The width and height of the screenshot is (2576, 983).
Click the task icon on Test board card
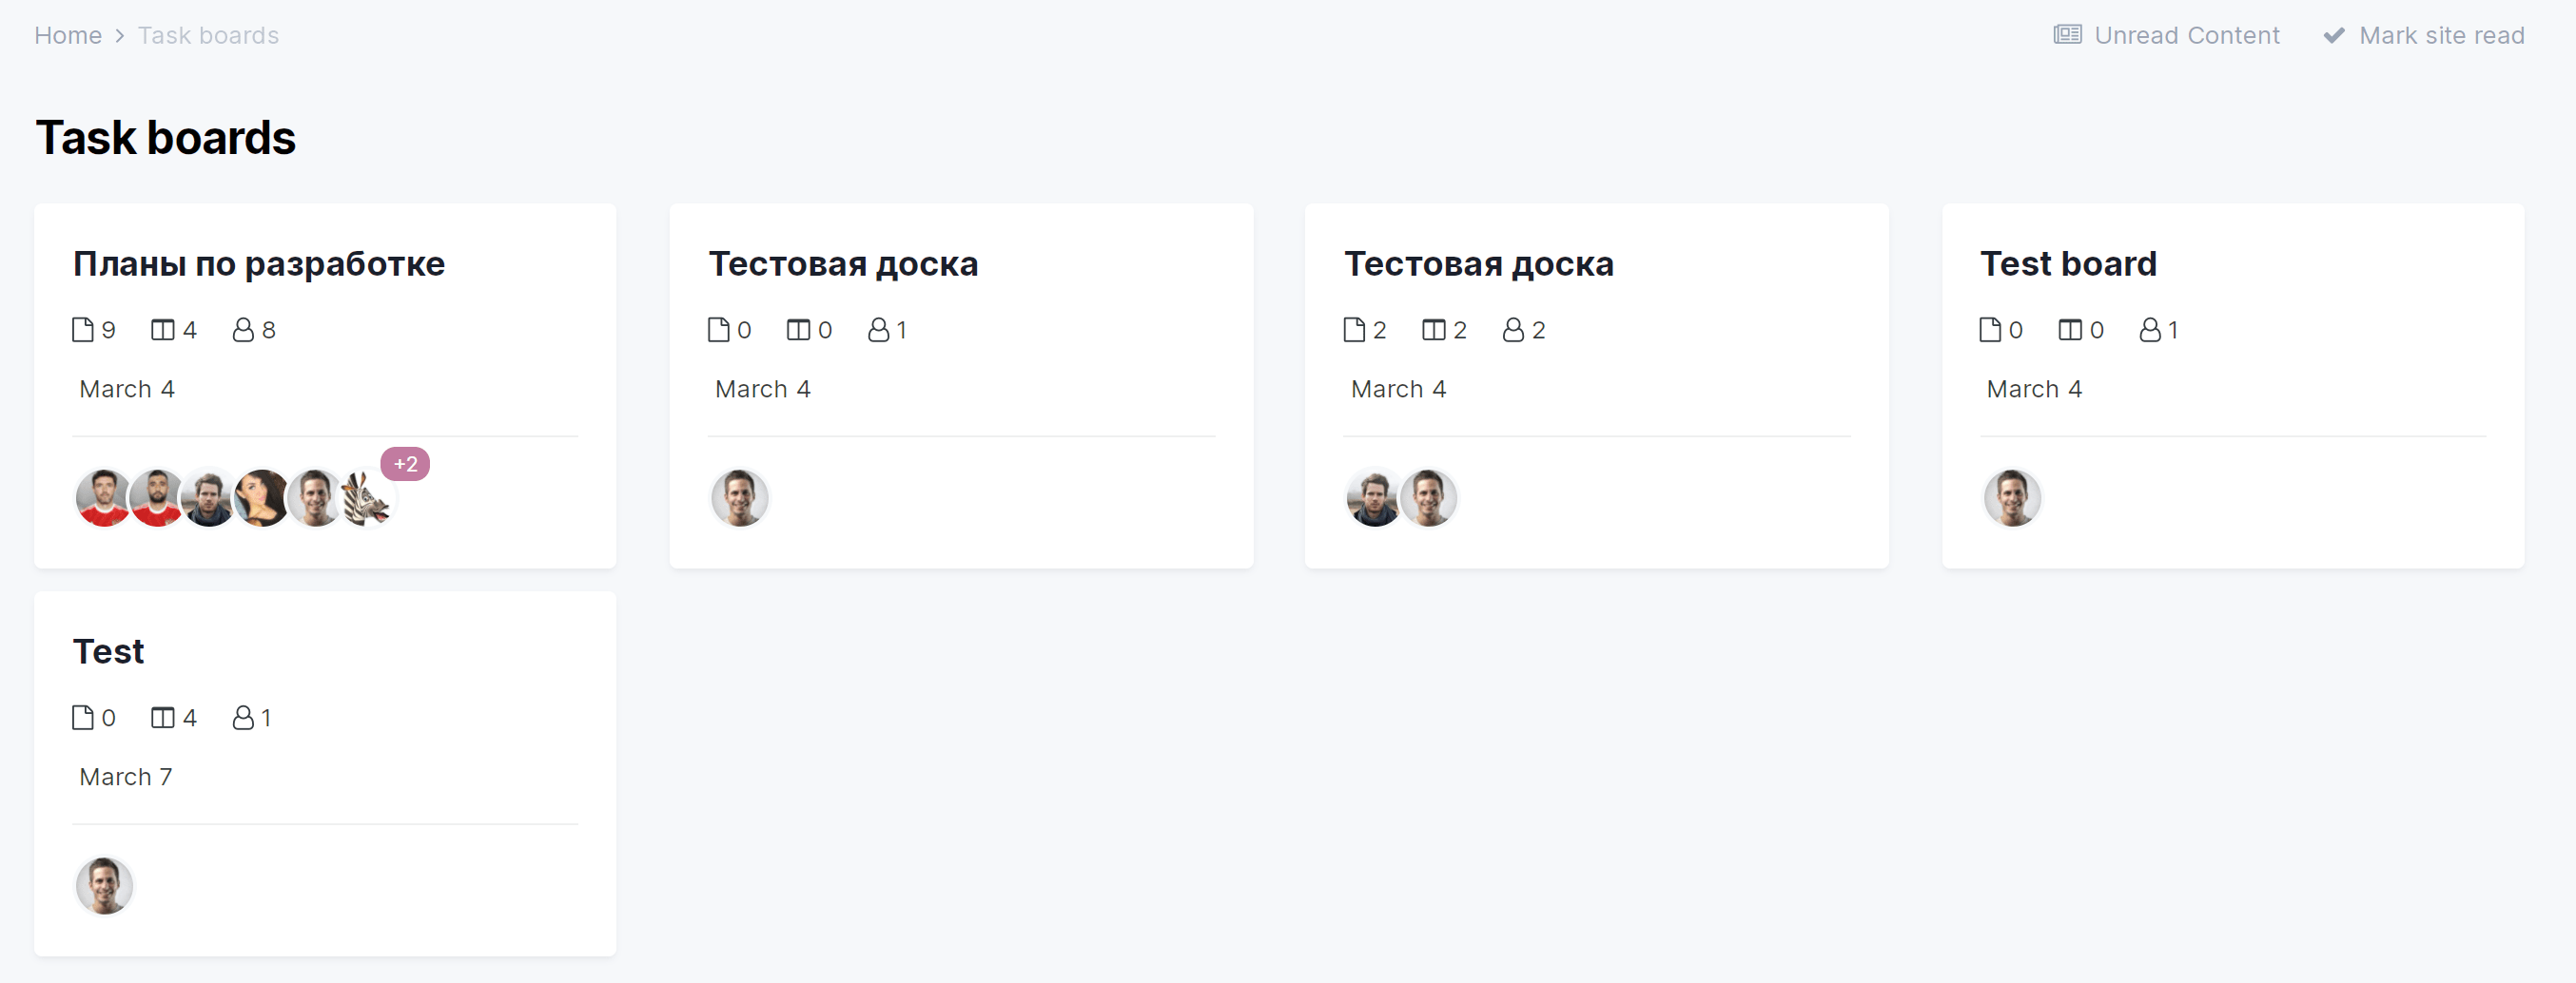pos(1990,330)
